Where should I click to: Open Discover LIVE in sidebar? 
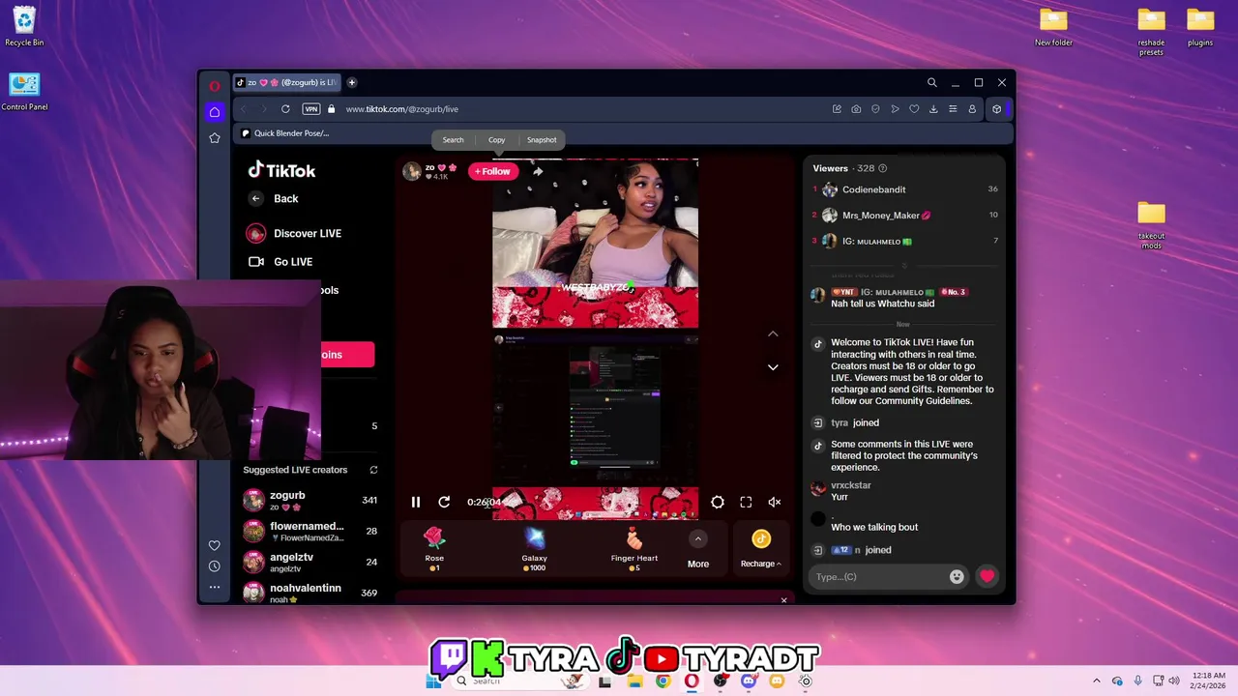[x=295, y=233]
